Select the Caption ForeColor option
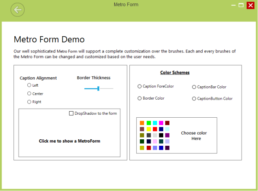This screenshot has width=258, height=191. 139,86
